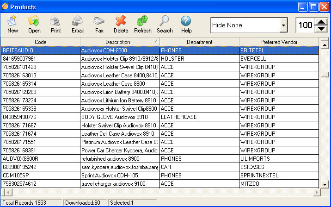Click the Sprint Audiovox CDM-105 description
The height and width of the screenshot is (207, 331).
click(120, 176)
